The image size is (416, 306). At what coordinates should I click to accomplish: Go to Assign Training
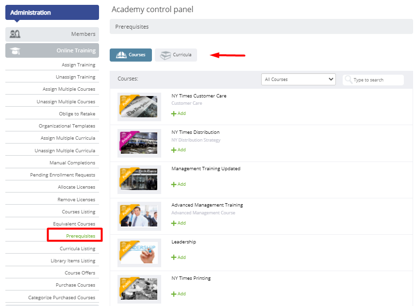(78, 64)
